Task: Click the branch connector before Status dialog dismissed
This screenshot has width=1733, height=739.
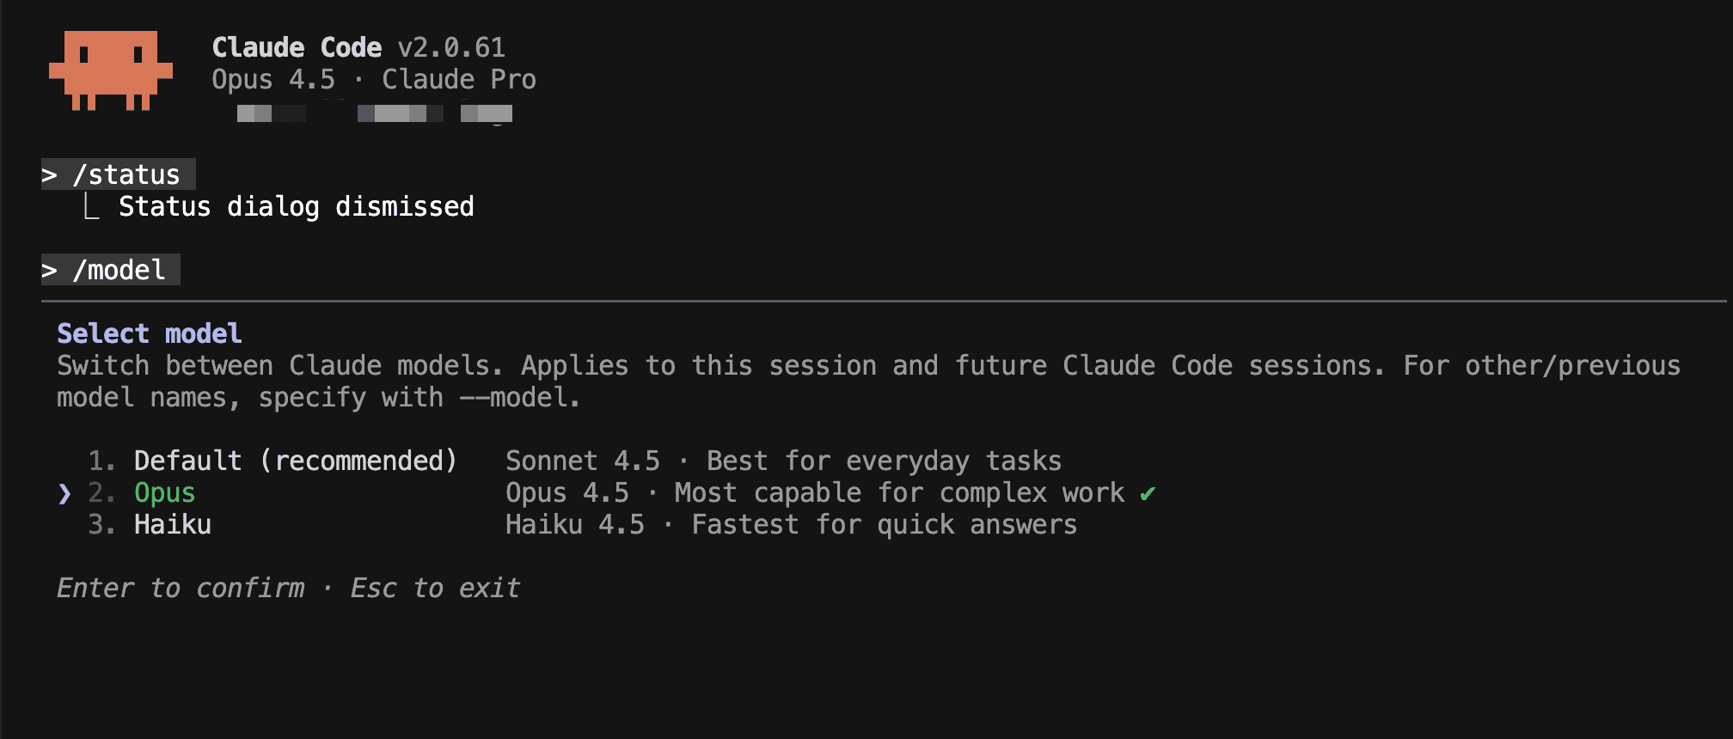Action: tap(91, 207)
